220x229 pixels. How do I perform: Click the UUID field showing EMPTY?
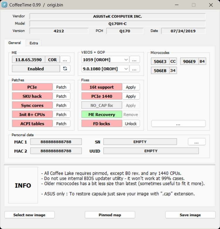tap(151, 151)
